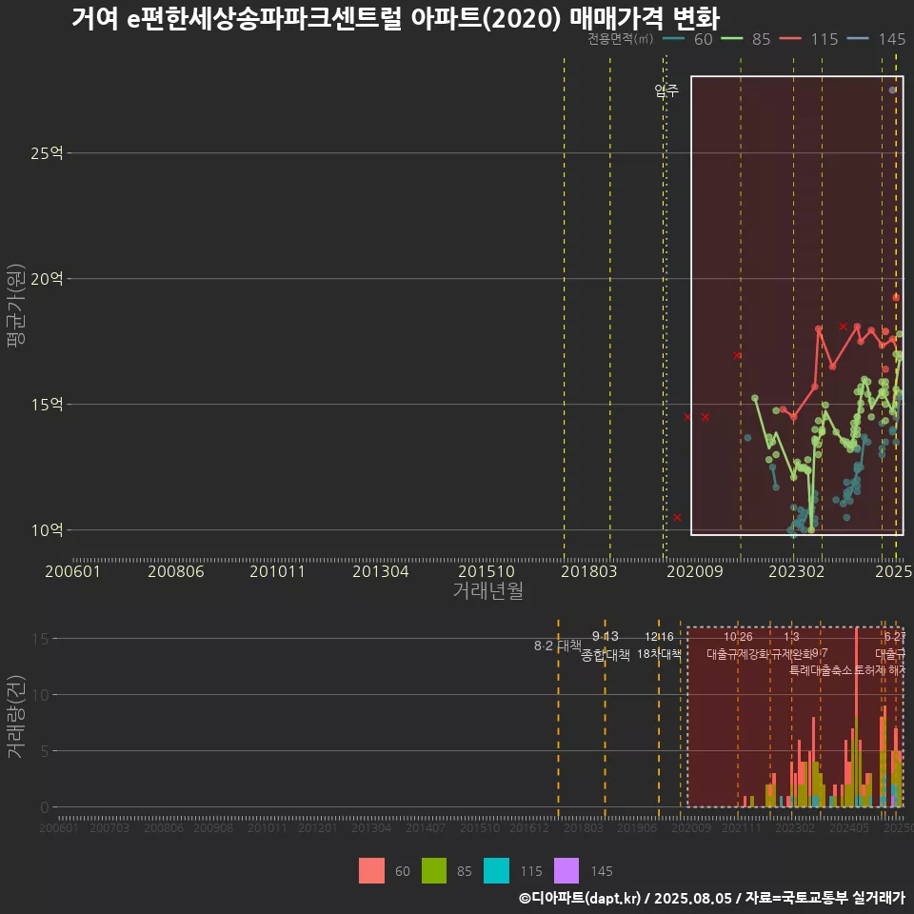This screenshot has height=914, width=914.
Task: Click the 10·26 대출규제강화 annotation
Action: click(x=738, y=646)
